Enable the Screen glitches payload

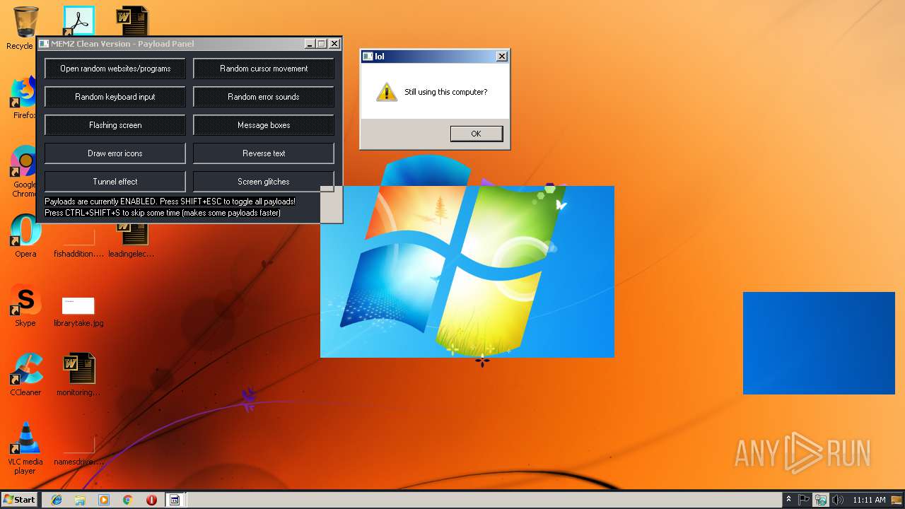264,182
